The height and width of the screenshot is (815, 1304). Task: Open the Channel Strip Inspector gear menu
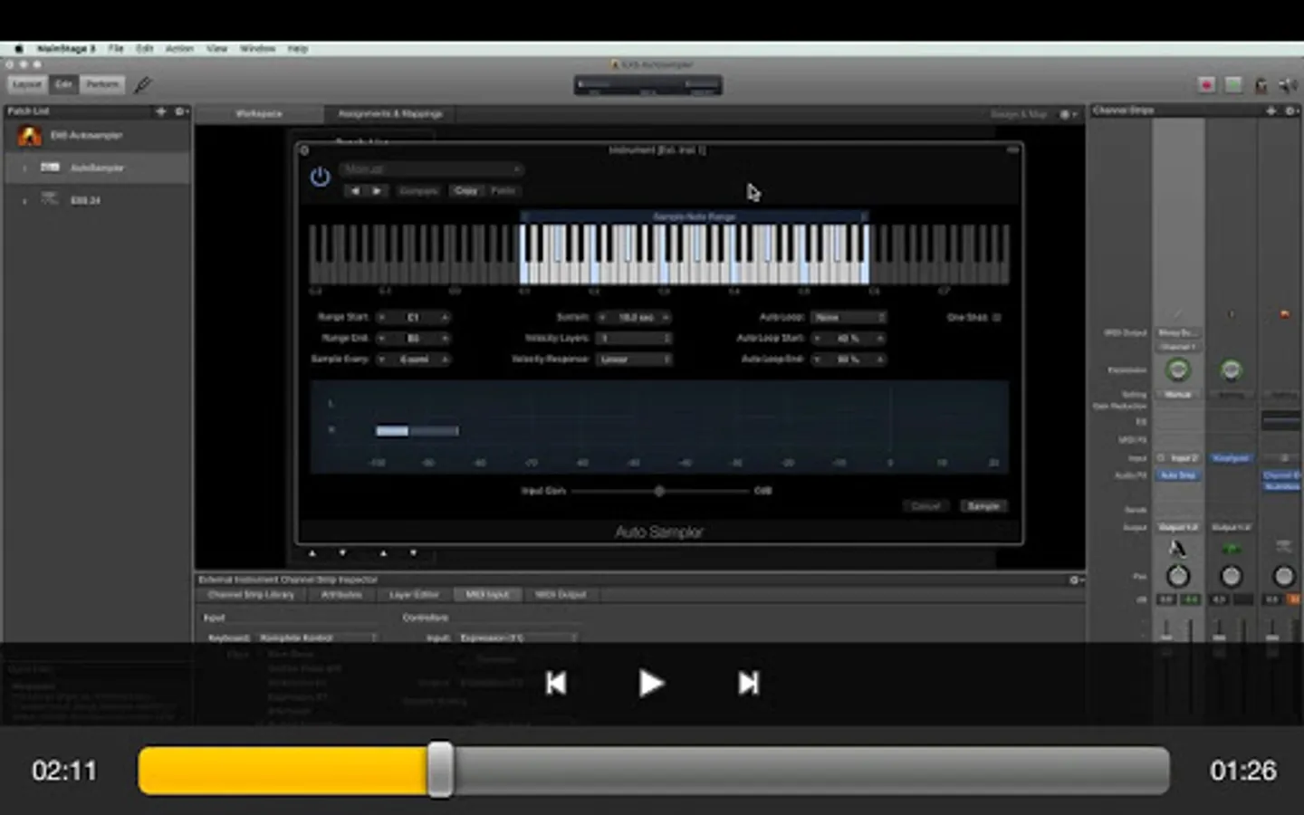(x=1075, y=580)
